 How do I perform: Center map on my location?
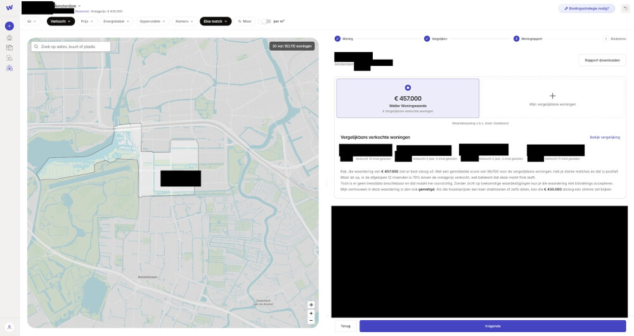click(311, 305)
